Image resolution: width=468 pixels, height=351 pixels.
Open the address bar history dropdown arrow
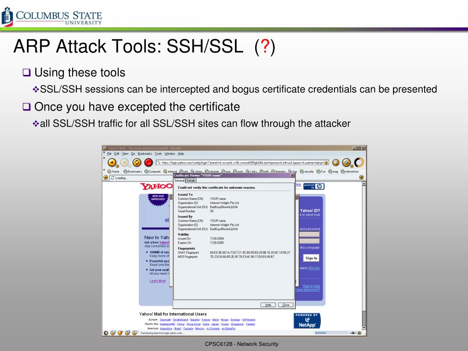pos(326,163)
